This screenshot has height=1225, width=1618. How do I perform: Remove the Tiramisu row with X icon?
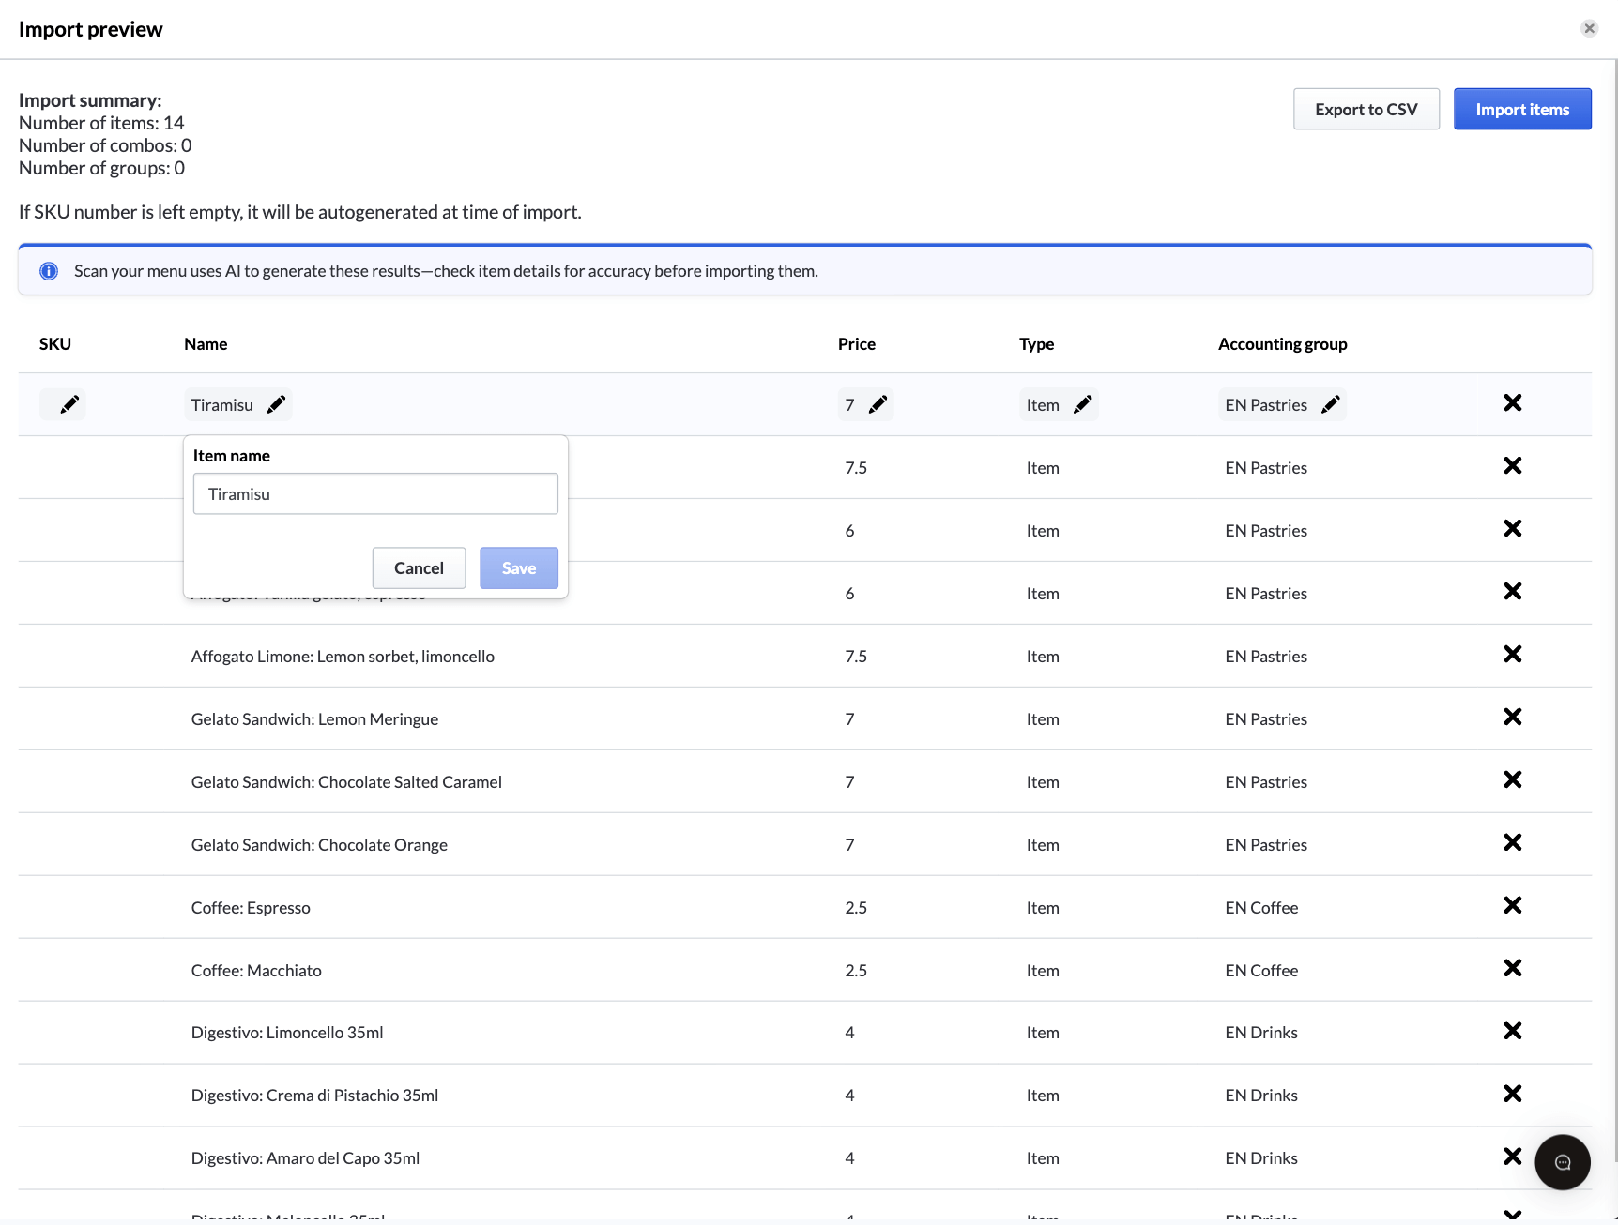(x=1512, y=403)
